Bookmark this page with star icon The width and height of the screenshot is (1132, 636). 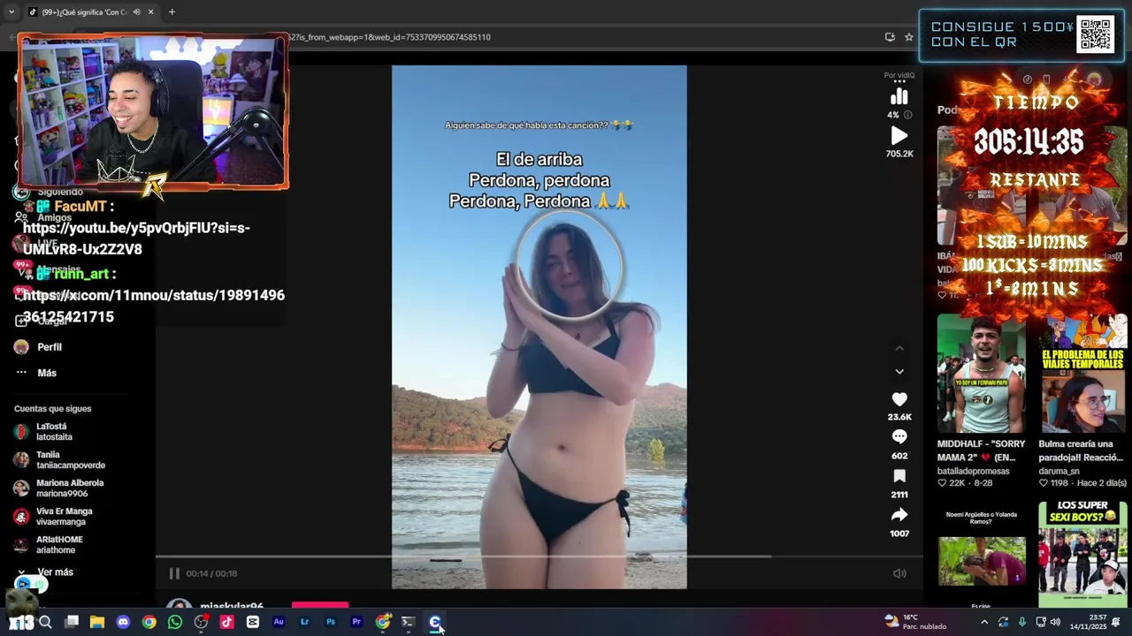coord(908,37)
